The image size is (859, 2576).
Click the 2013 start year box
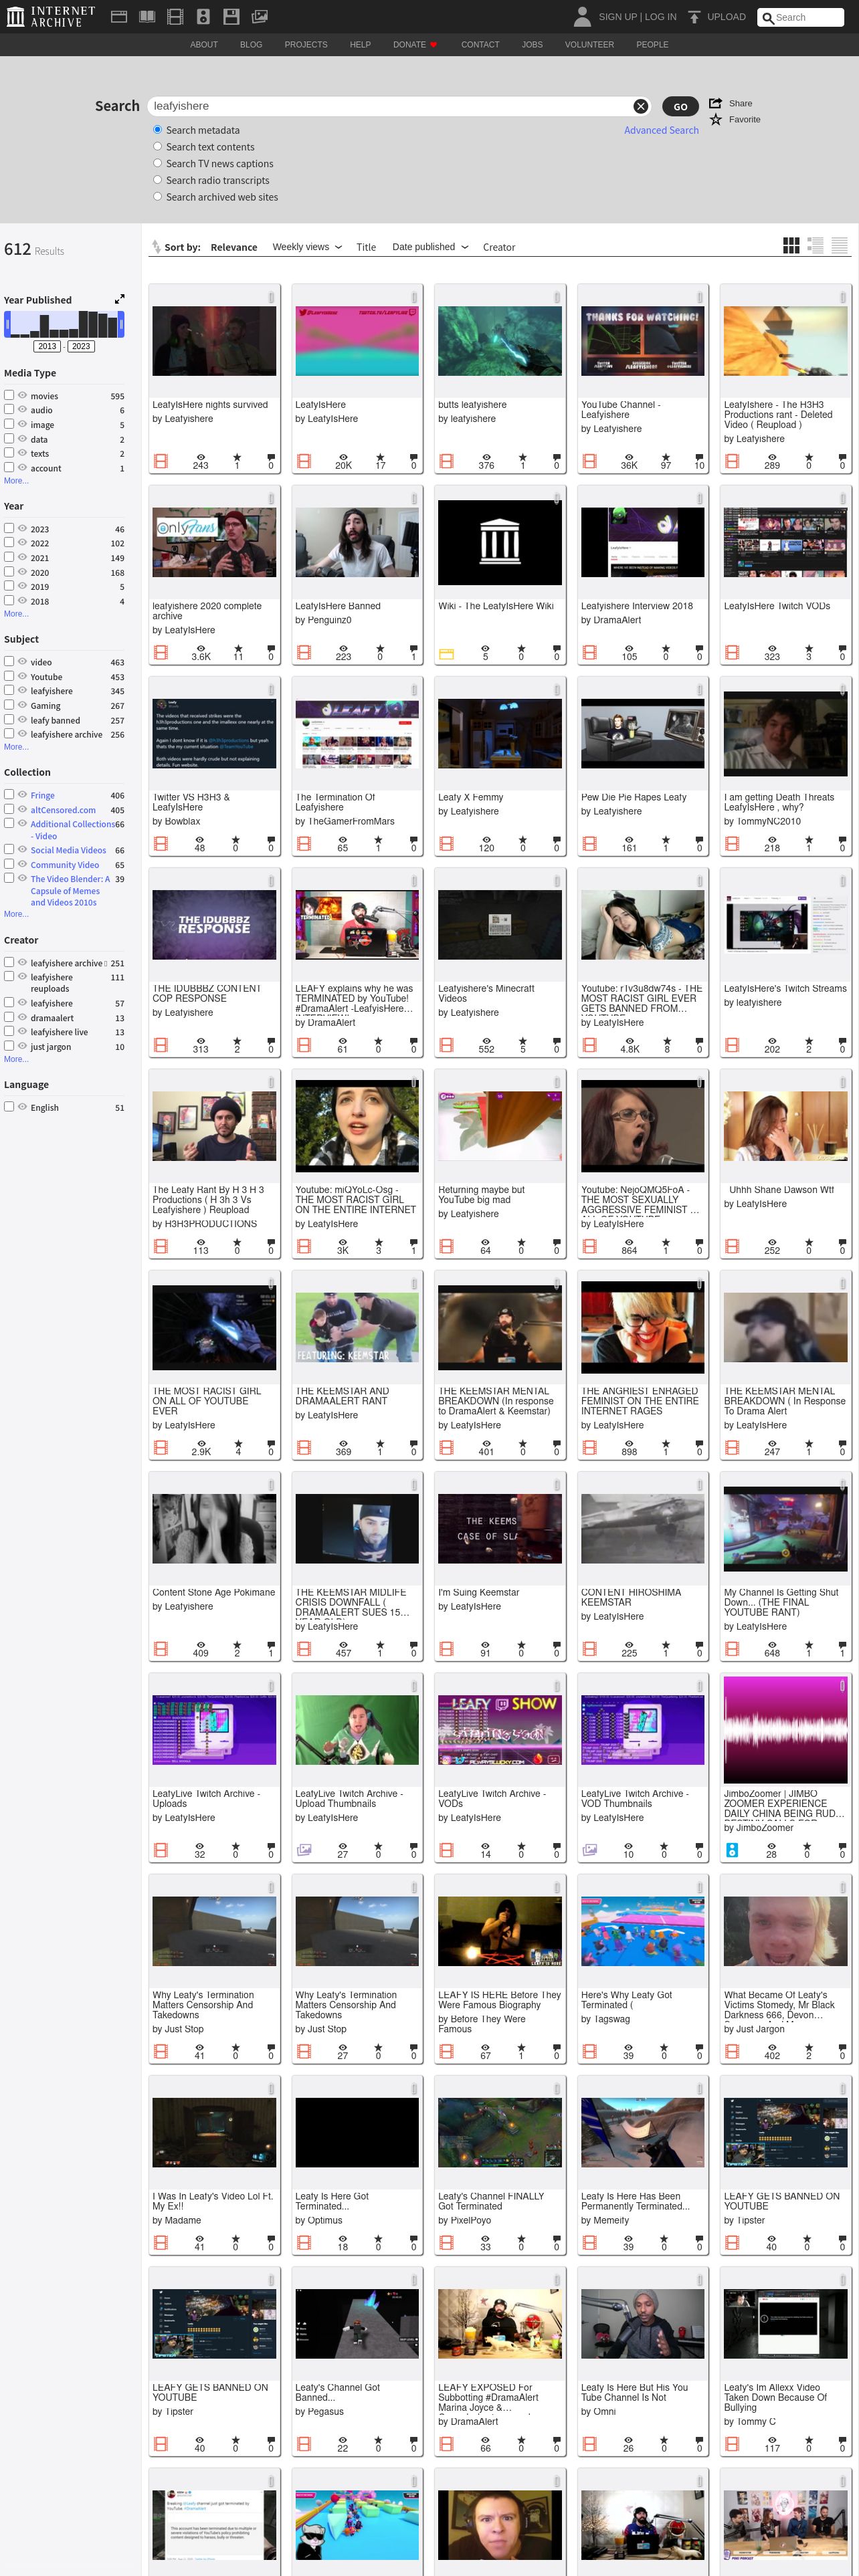[x=47, y=346]
